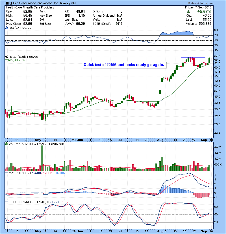Click the EPS value 1.15

click(x=82, y=16)
